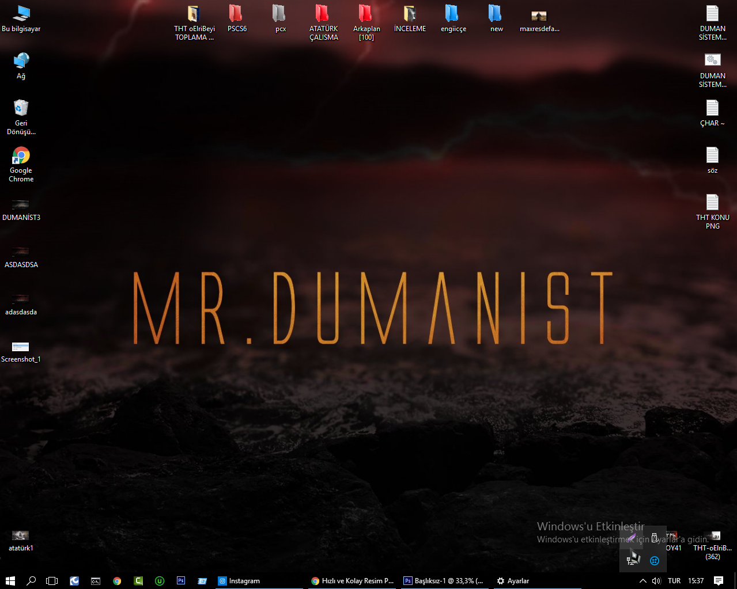
Task: Switch to Hızlı ve Kolay Resim Chrome window
Action: pyautogui.click(x=352, y=581)
